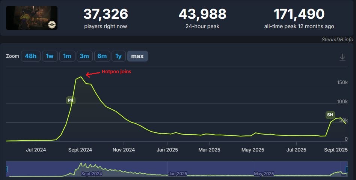Click the navigator mini-chart at Sept 2024
Image resolution: width=356 pixels, height=180 pixels.
tap(92, 174)
